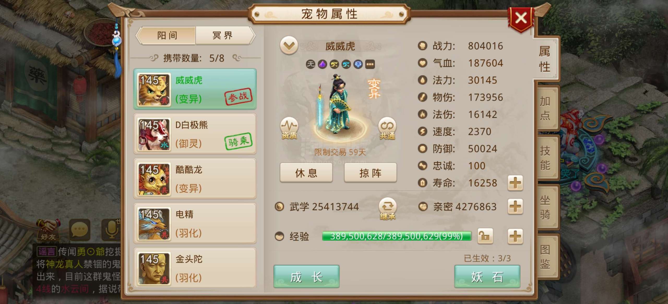This screenshot has height=304, width=668.
Task: Expand the pet name dropdown arrow
Action: (289, 45)
